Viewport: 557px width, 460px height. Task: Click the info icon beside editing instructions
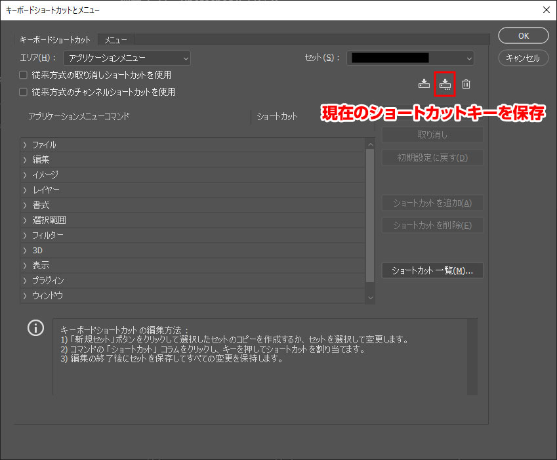(36, 328)
